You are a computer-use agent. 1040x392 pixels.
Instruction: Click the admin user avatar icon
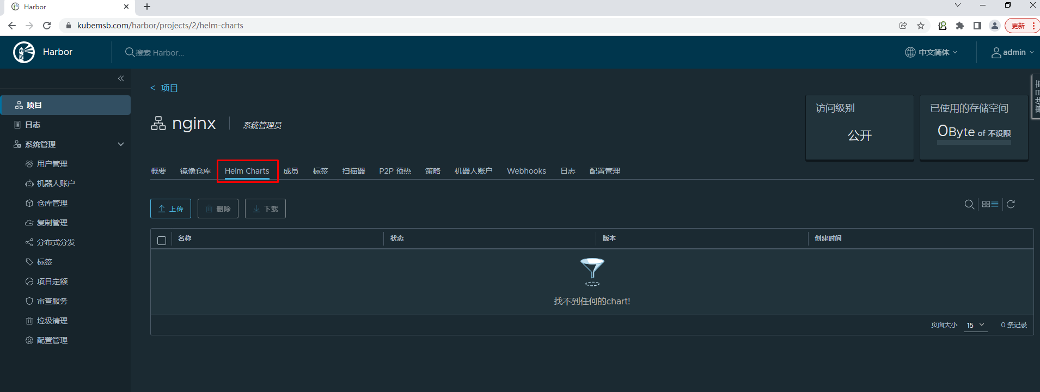(996, 52)
